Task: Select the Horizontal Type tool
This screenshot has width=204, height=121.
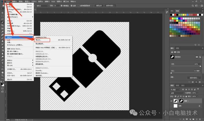Action: click(2, 63)
